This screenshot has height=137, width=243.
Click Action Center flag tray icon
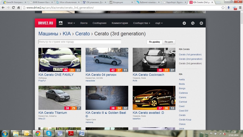point(211,134)
